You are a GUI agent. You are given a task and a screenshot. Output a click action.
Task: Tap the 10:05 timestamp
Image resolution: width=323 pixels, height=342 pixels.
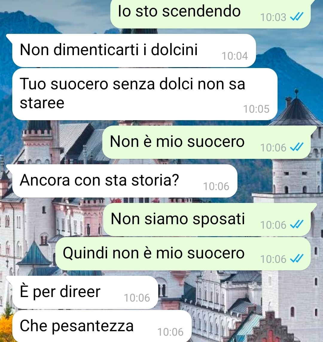[256, 109]
